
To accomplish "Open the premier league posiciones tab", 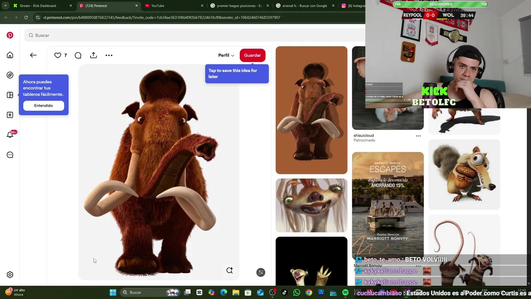I will (x=239, y=6).
